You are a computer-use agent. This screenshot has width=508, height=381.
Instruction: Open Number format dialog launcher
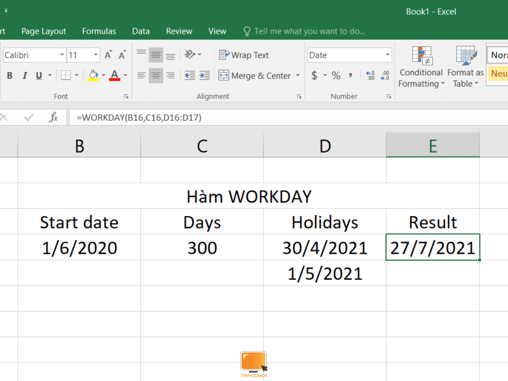[x=389, y=97]
